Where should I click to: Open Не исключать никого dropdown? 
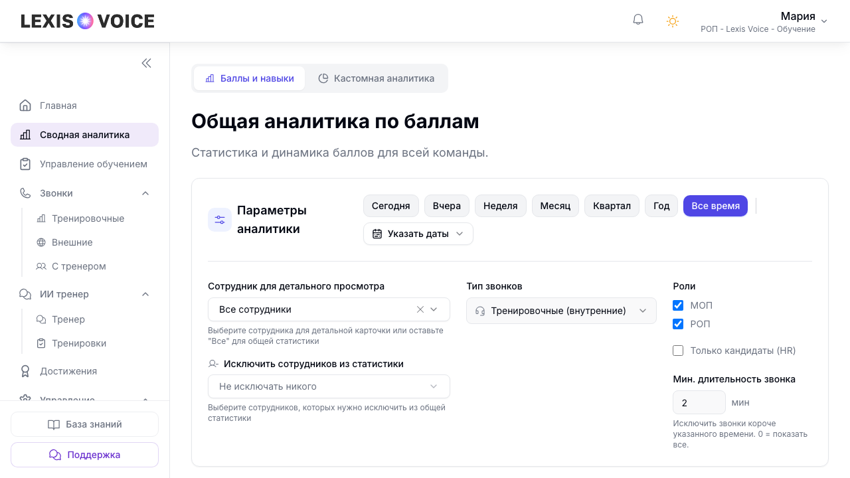[329, 386]
